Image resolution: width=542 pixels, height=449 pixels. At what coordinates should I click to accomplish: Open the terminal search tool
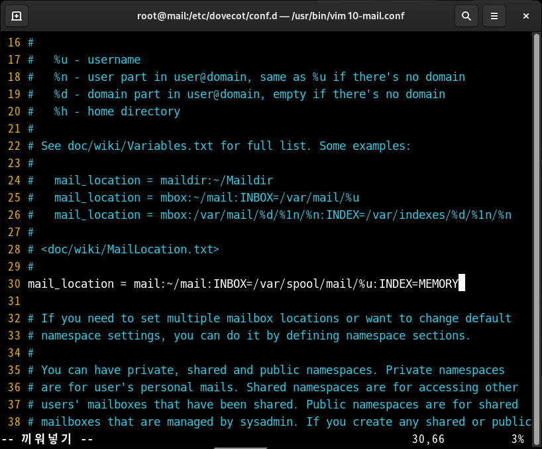(466, 16)
